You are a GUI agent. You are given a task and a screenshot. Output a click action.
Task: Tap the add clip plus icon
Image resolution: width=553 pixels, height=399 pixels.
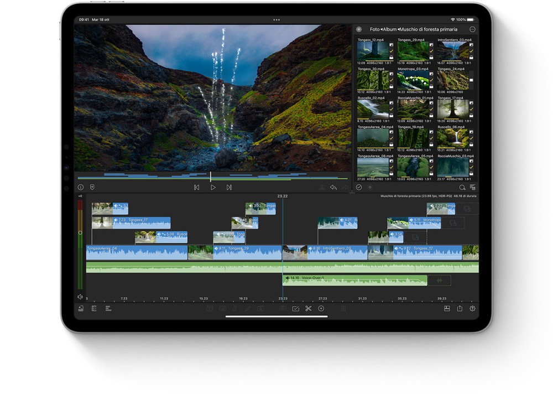coord(321,309)
